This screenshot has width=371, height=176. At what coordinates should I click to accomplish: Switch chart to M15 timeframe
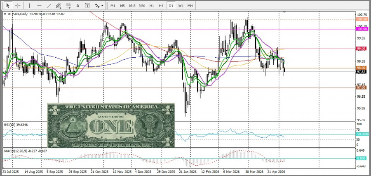(x=132, y=5)
